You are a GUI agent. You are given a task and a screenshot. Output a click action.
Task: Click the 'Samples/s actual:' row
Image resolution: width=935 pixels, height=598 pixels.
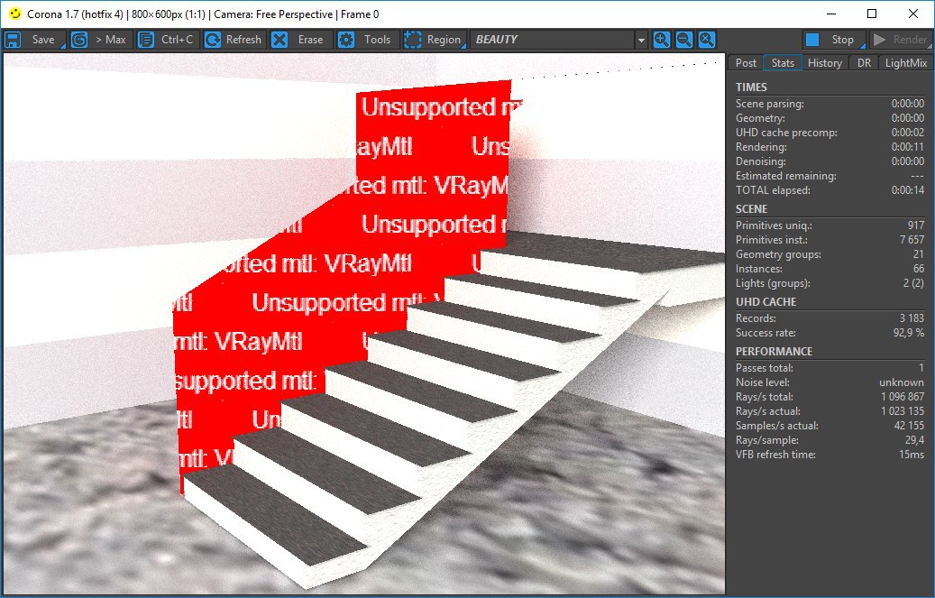[830, 426]
